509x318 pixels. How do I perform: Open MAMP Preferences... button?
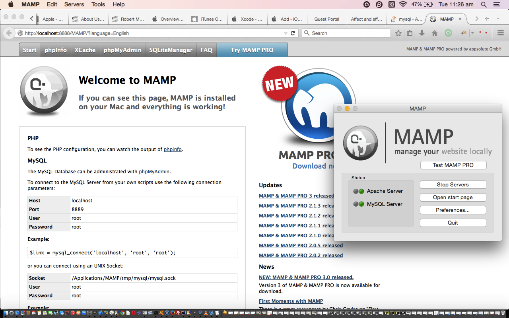(x=453, y=210)
